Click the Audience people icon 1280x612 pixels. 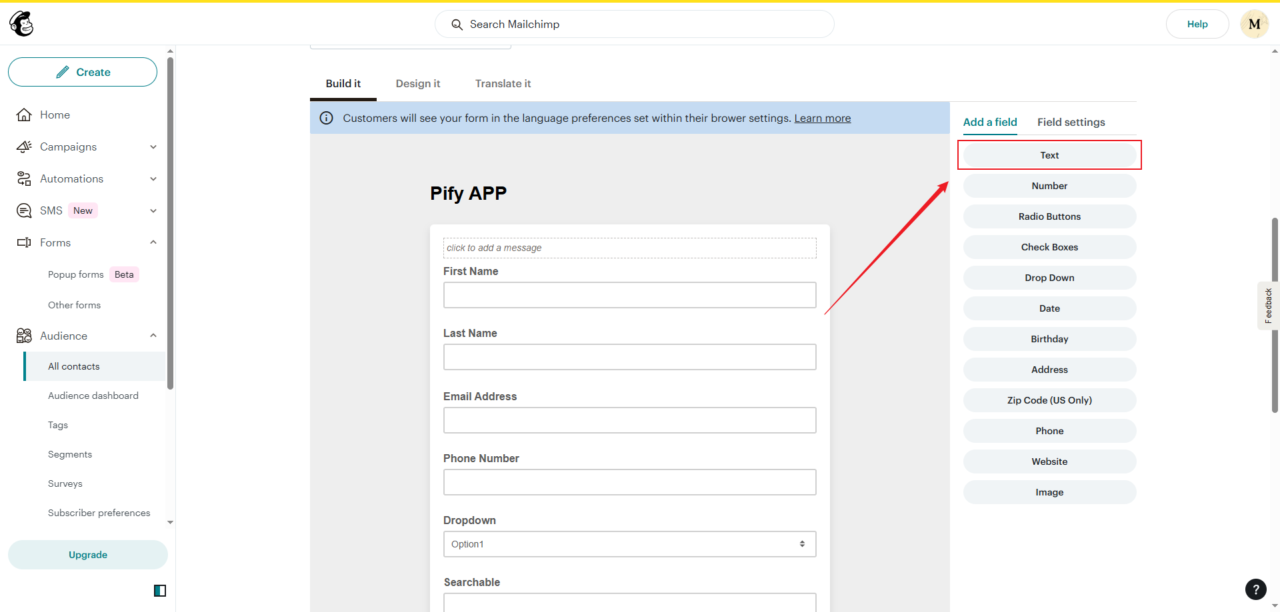(x=24, y=336)
